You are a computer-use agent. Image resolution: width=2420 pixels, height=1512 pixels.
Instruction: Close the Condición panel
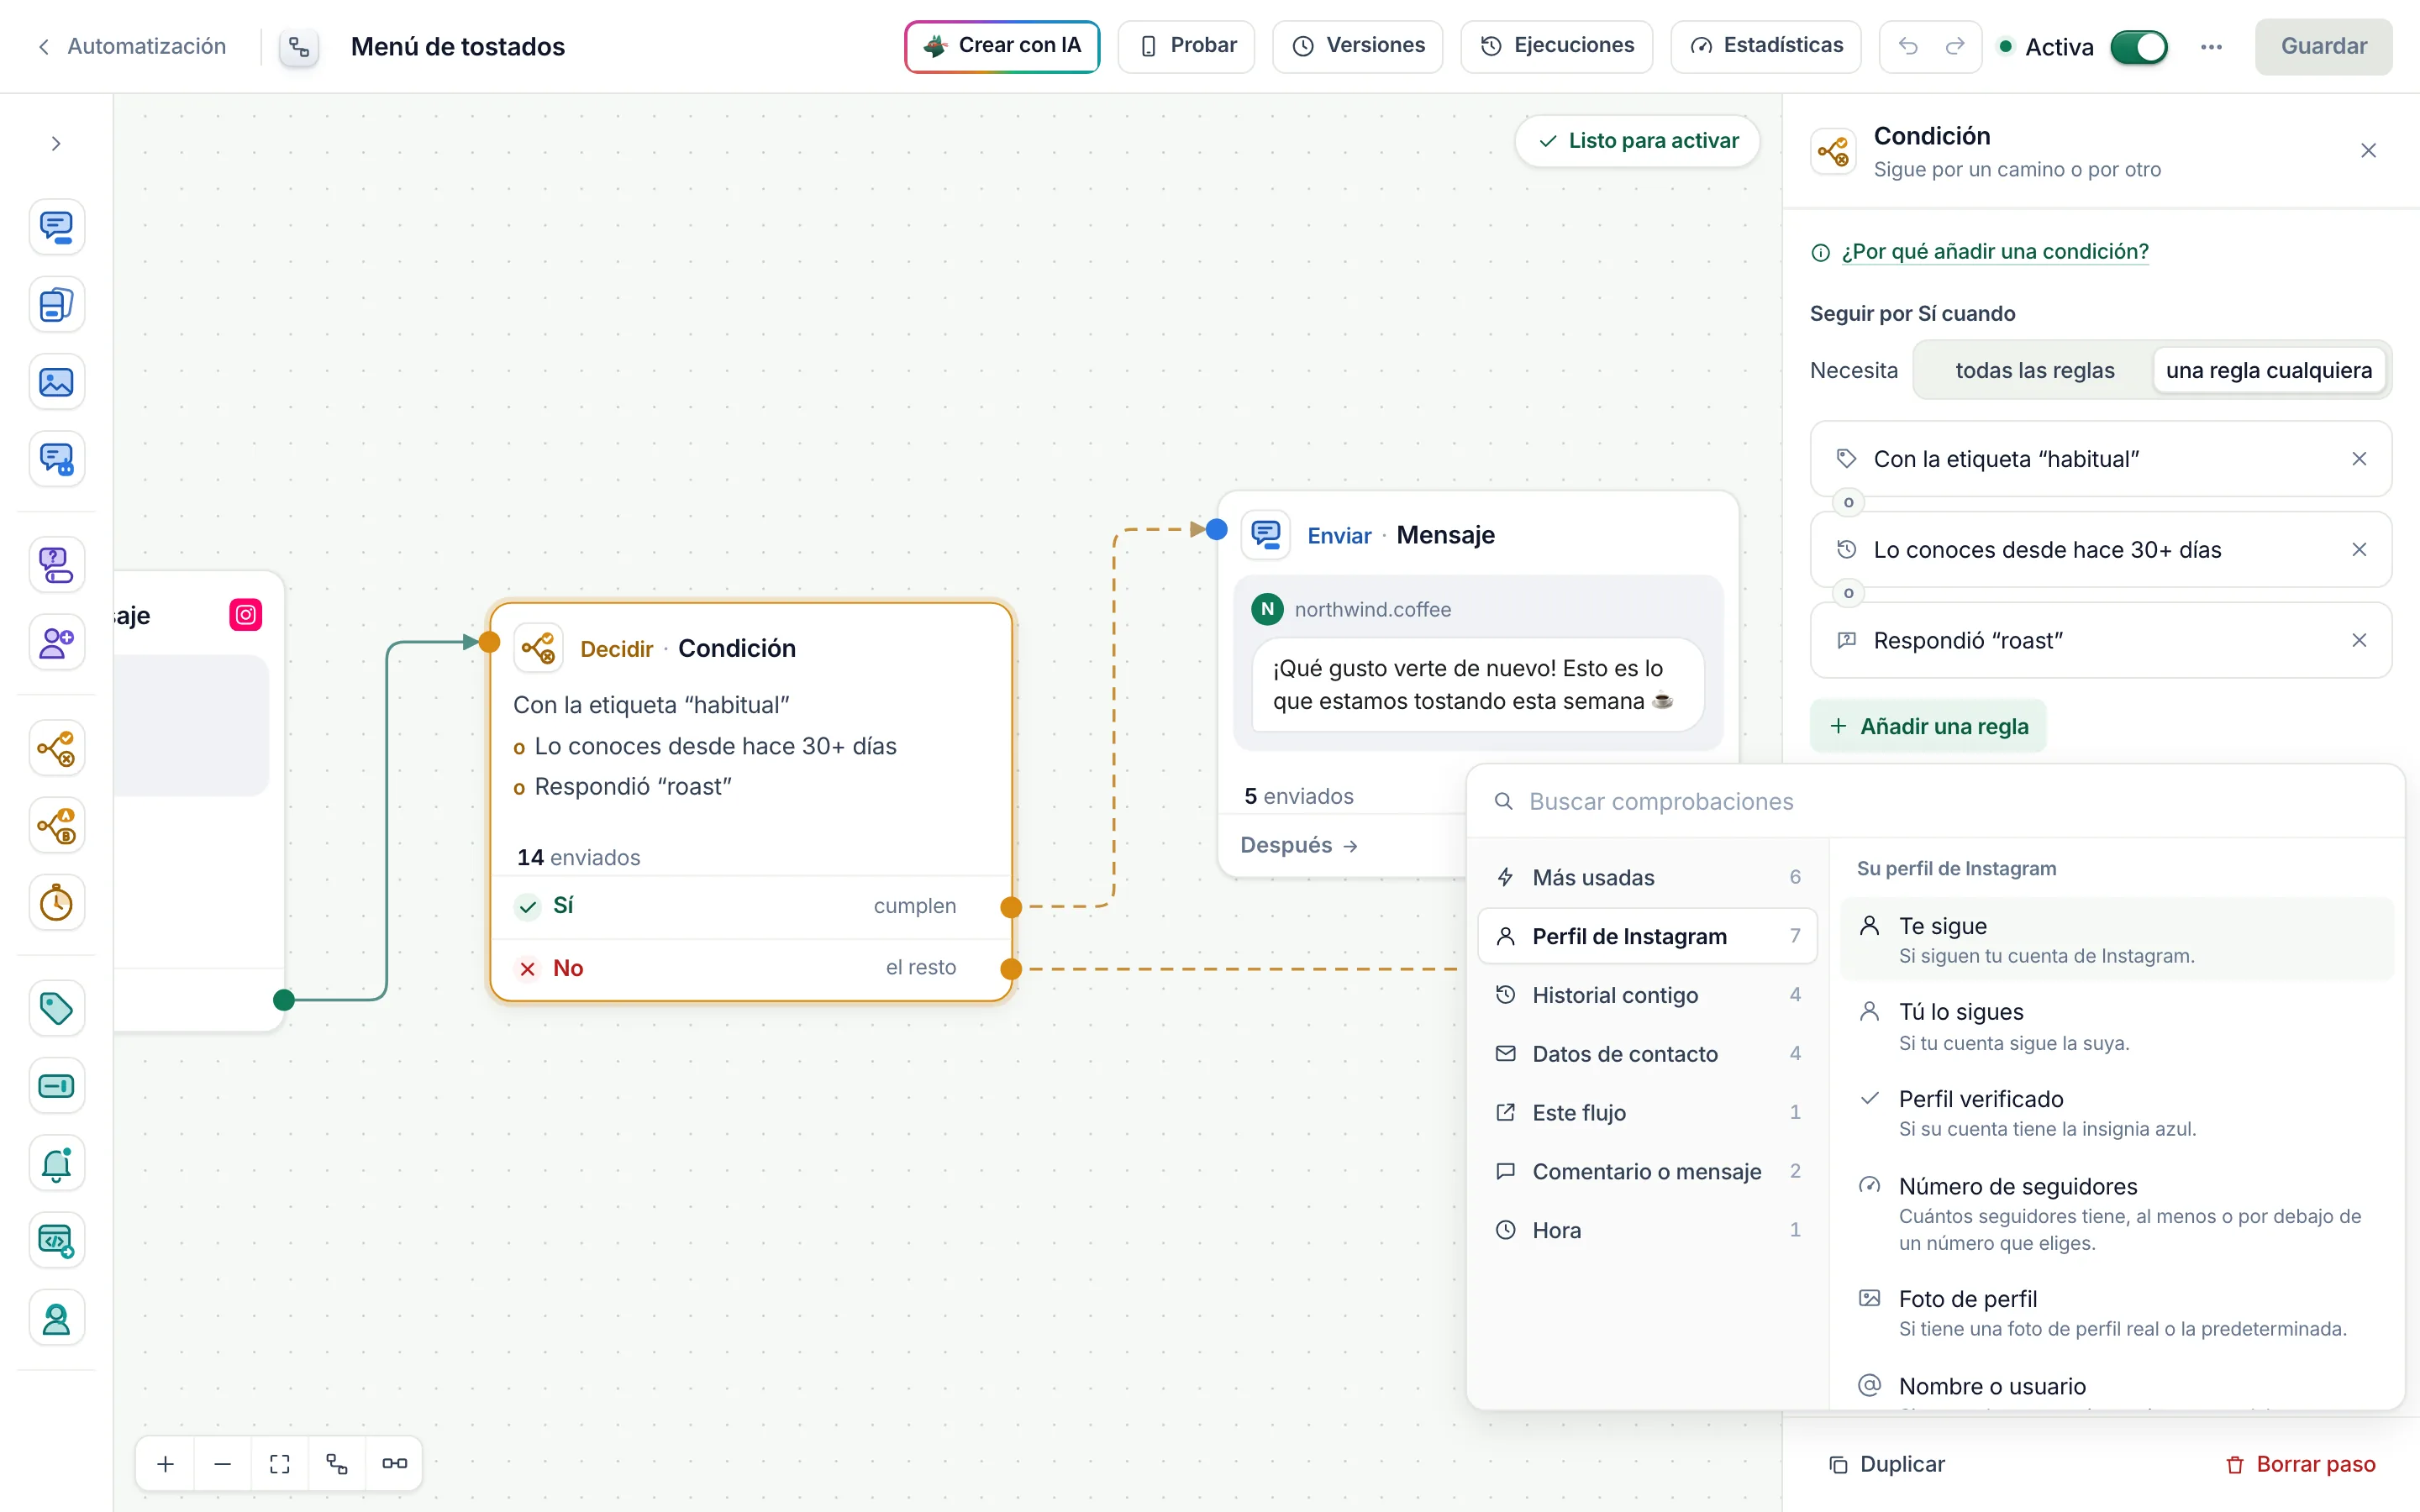(x=2368, y=151)
